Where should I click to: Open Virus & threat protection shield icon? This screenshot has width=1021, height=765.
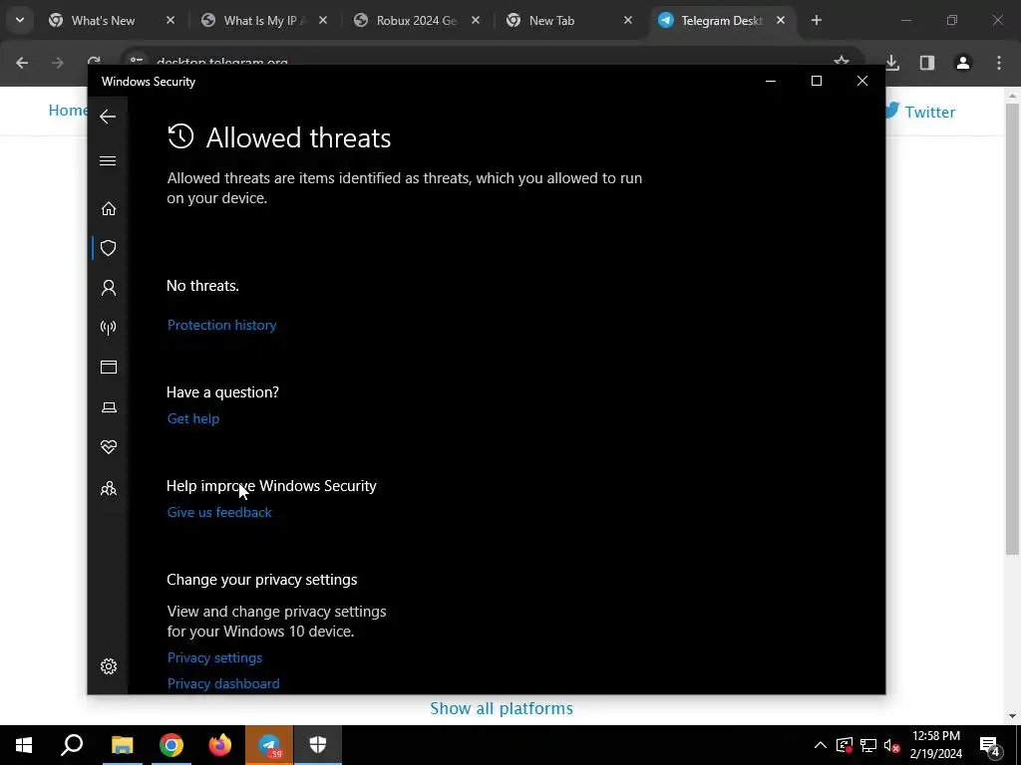pyautogui.click(x=108, y=248)
